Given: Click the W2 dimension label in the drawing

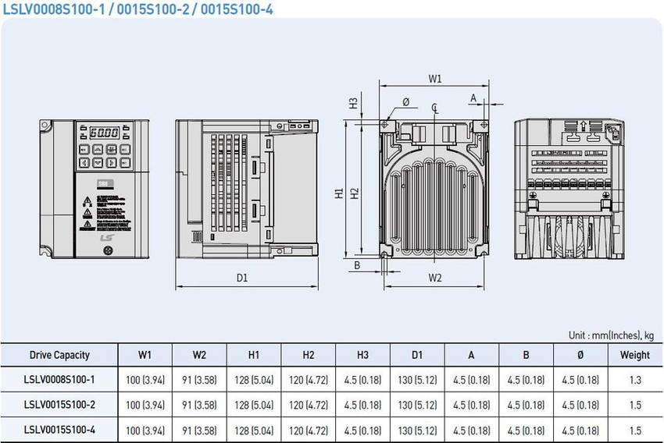Looking at the screenshot, I should pos(435,278).
